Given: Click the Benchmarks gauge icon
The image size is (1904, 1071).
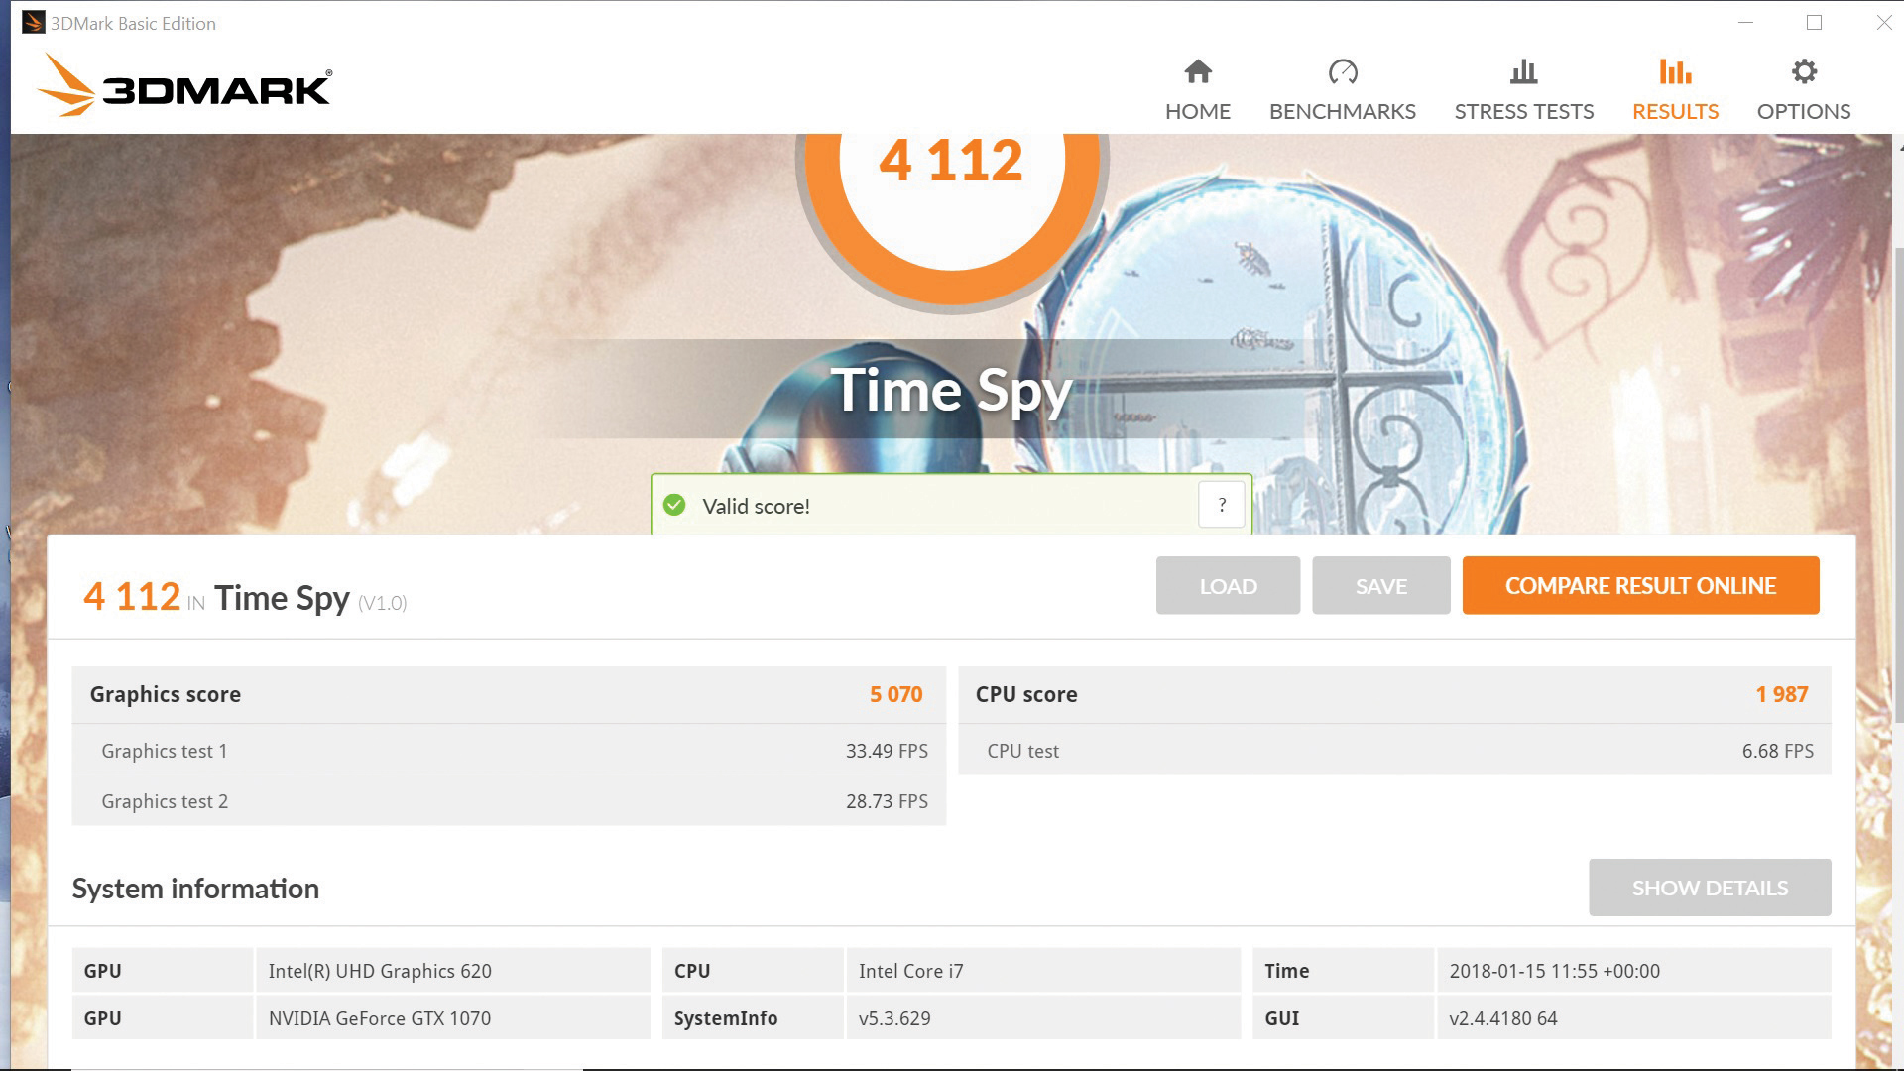Looking at the screenshot, I should coord(1343,71).
